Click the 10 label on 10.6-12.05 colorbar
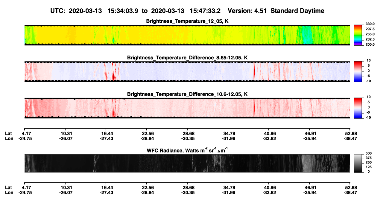Image resolution: width=389 pixels, height=199 pixels. tap(368, 97)
